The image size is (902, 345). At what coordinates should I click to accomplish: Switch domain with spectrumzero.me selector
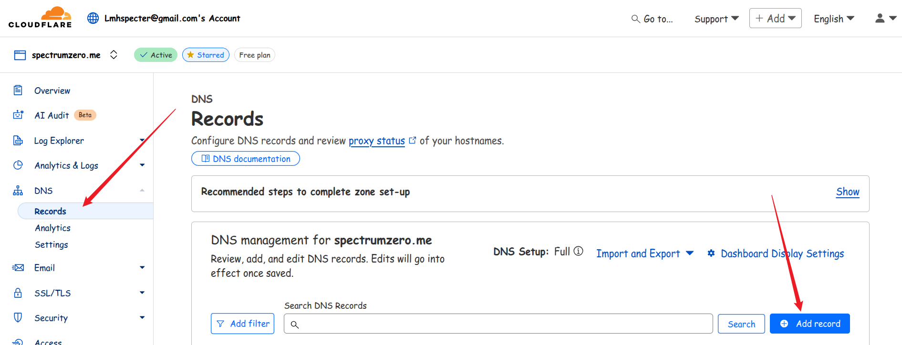[x=114, y=55]
